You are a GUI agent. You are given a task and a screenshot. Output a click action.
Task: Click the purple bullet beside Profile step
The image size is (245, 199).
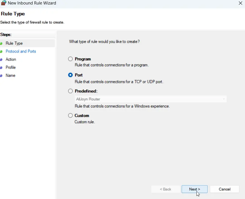[1, 68]
